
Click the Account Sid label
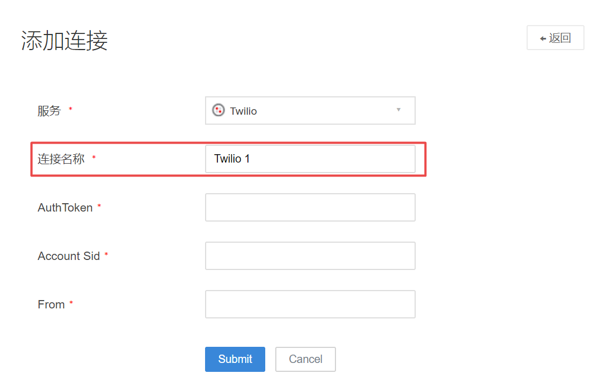click(x=69, y=256)
